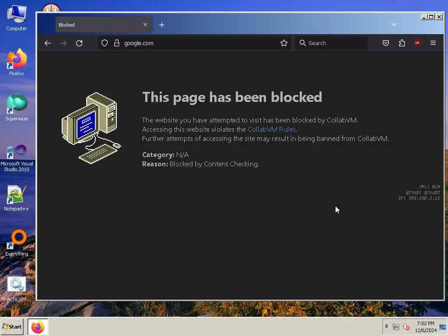The height and width of the screenshot is (336, 448).
Task: Open a new tab with plus
Action: tap(162, 25)
